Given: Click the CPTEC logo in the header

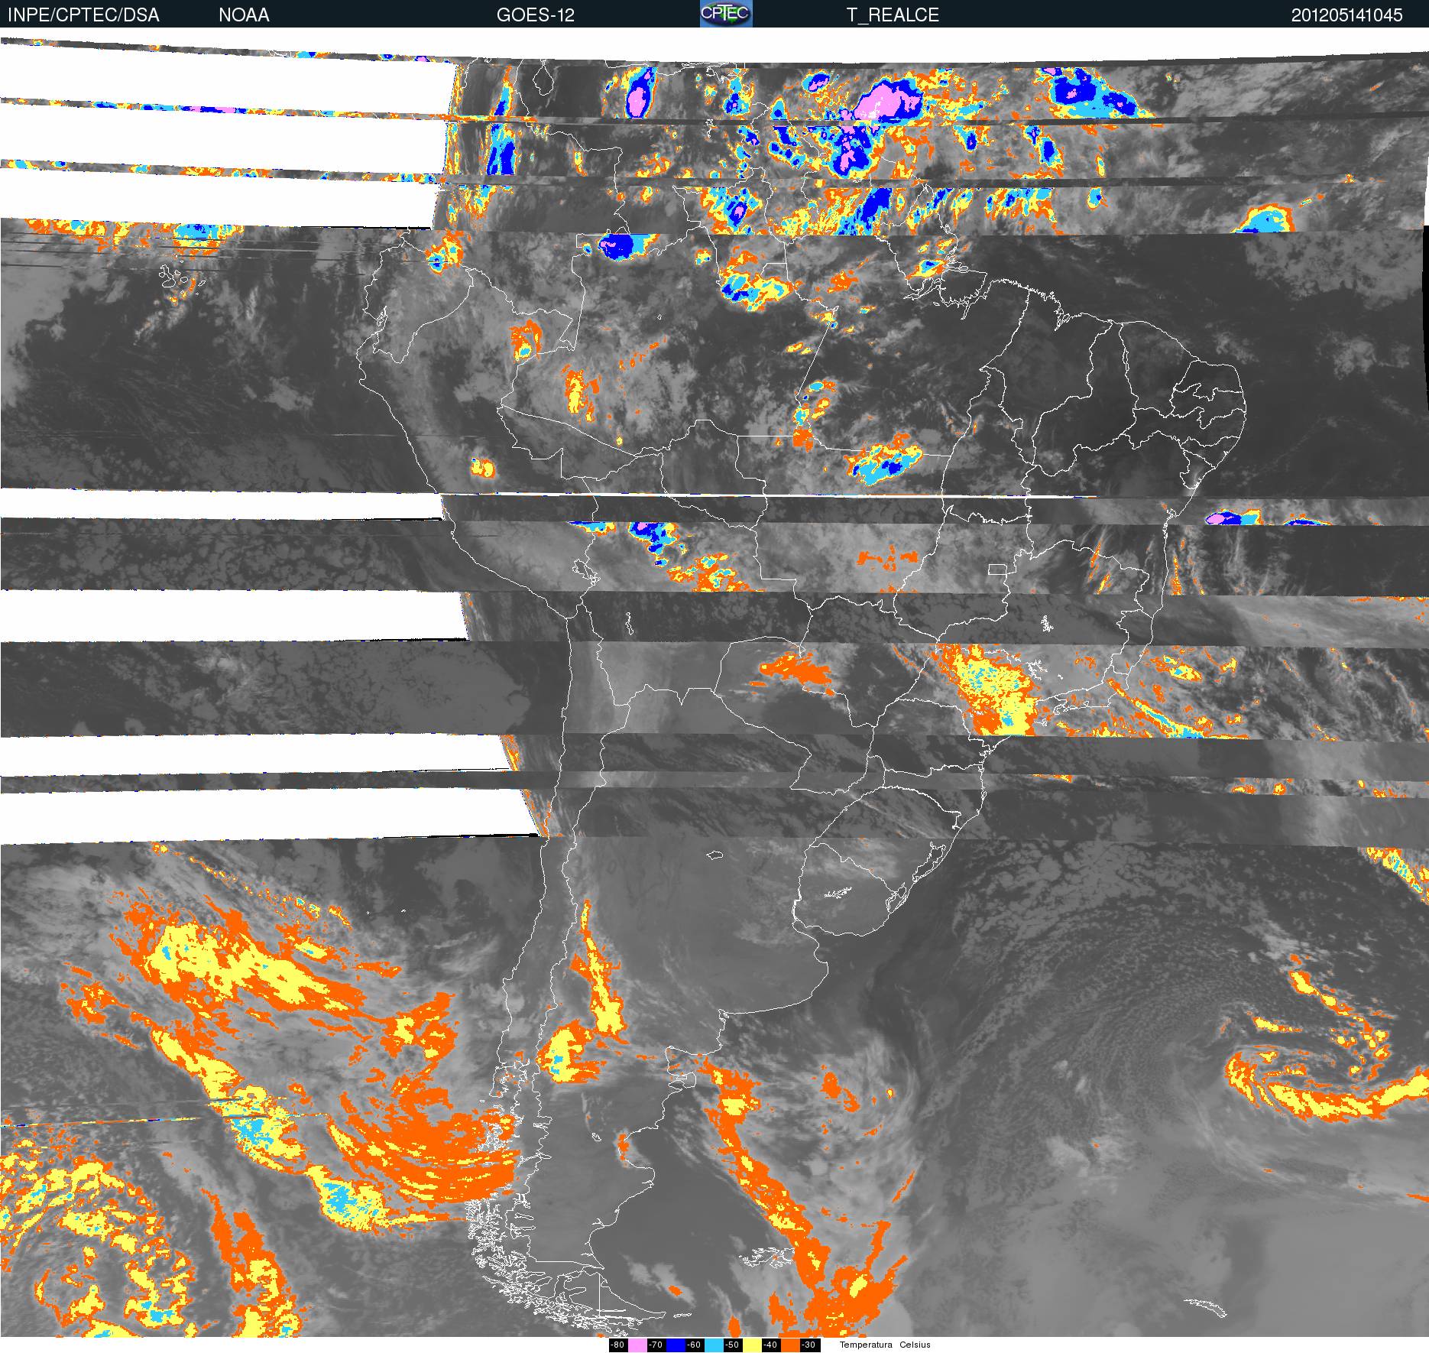Looking at the screenshot, I should coord(726,14).
